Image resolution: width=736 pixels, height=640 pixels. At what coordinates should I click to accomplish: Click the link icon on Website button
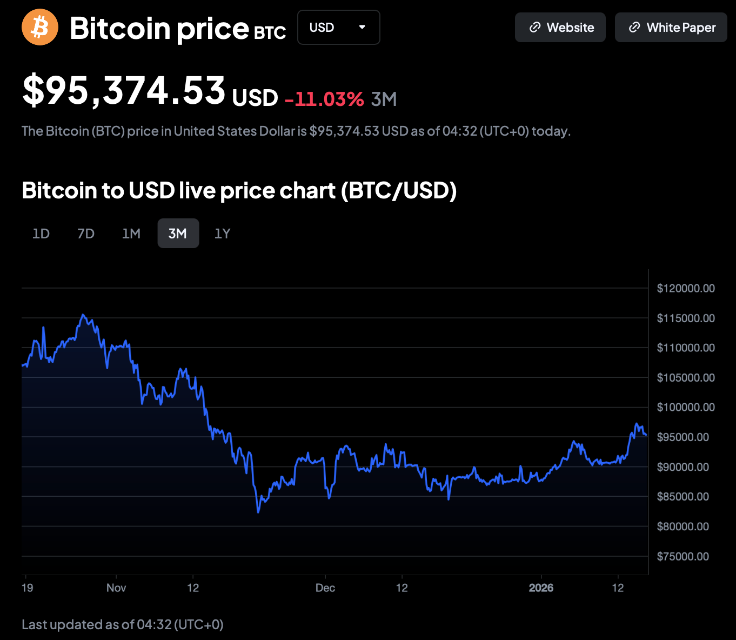pyautogui.click(x=535, y=28)
